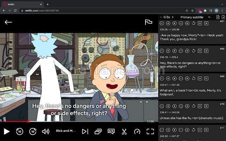Click second plus icon in subtitle #68

click(x=187, y=51)
